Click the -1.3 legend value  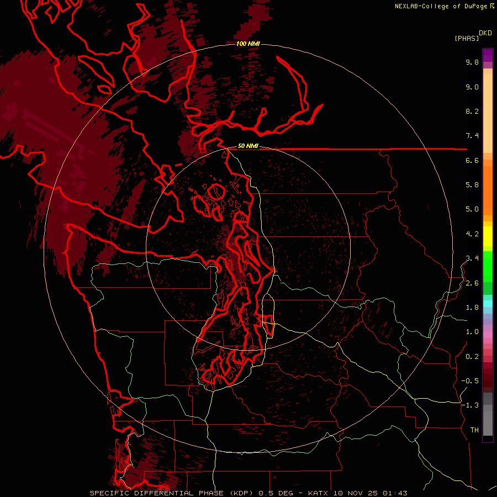470,405
